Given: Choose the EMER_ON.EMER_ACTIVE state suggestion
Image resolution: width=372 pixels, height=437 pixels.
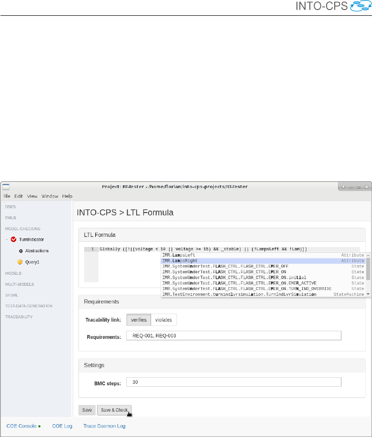Looking at the screenshot, I should pyautogui.click(x=263, y=283).
